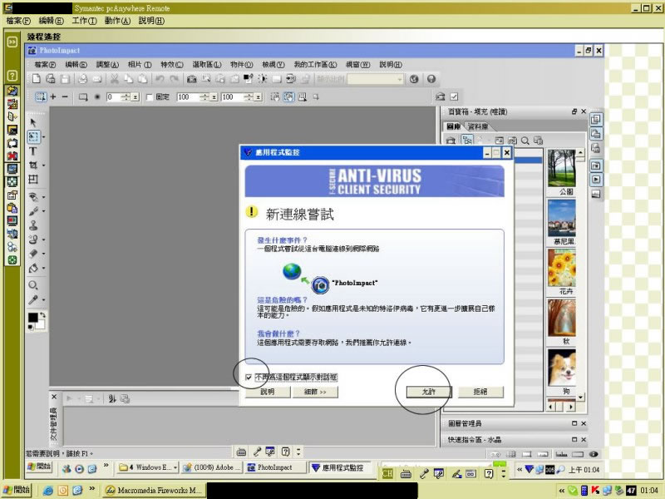Select the Eyedropper tool in toolbox
The image size is (665, 499).
33,299
